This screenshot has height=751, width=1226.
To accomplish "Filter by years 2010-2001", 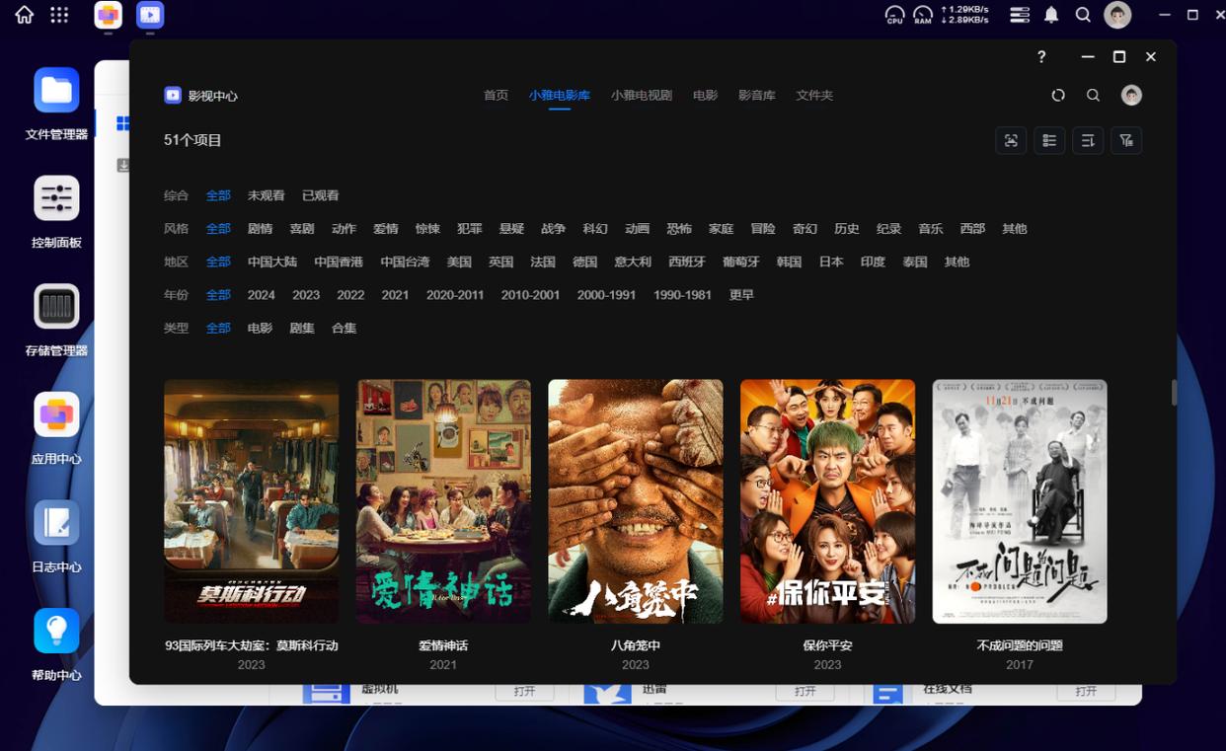I will (530, 295).
